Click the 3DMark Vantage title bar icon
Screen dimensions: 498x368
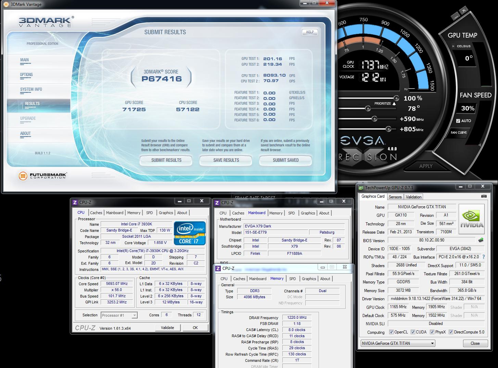click(6, 4)
